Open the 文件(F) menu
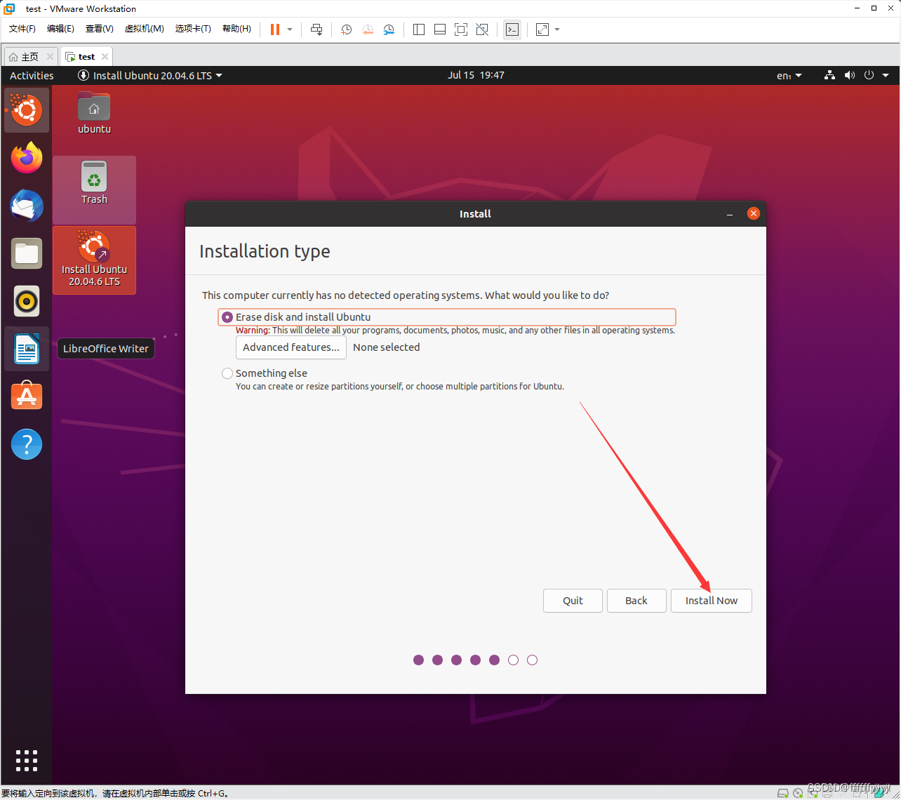 coord(22,29)
